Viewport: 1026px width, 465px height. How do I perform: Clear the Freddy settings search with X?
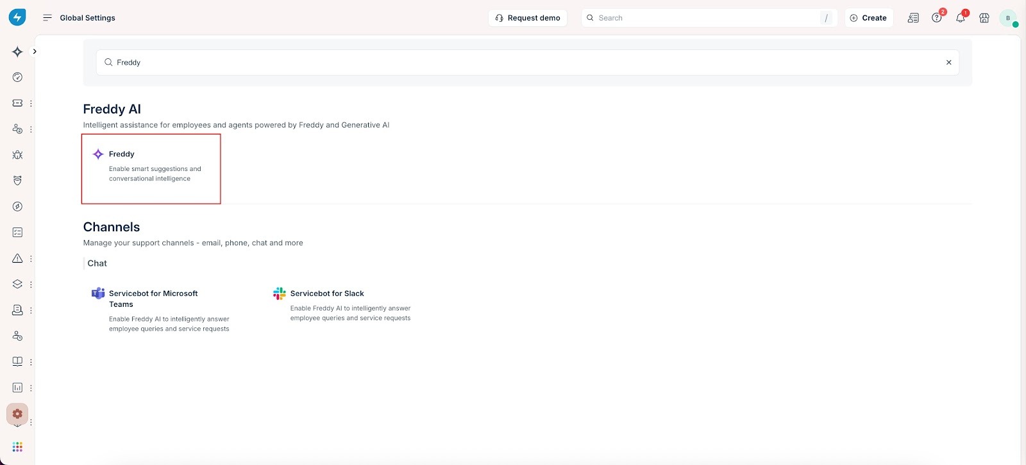(x=948, y=62)
